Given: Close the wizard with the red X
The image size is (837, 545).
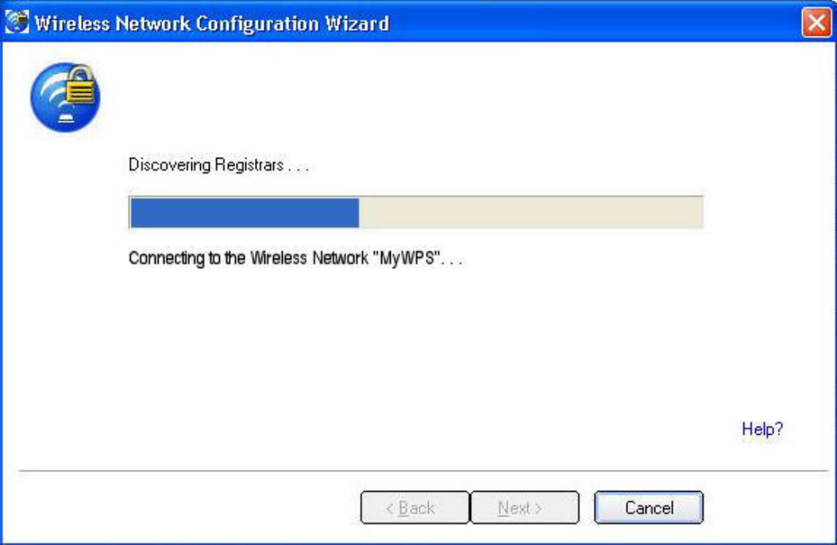Looking at the screenshot, I should click(816, 22).
